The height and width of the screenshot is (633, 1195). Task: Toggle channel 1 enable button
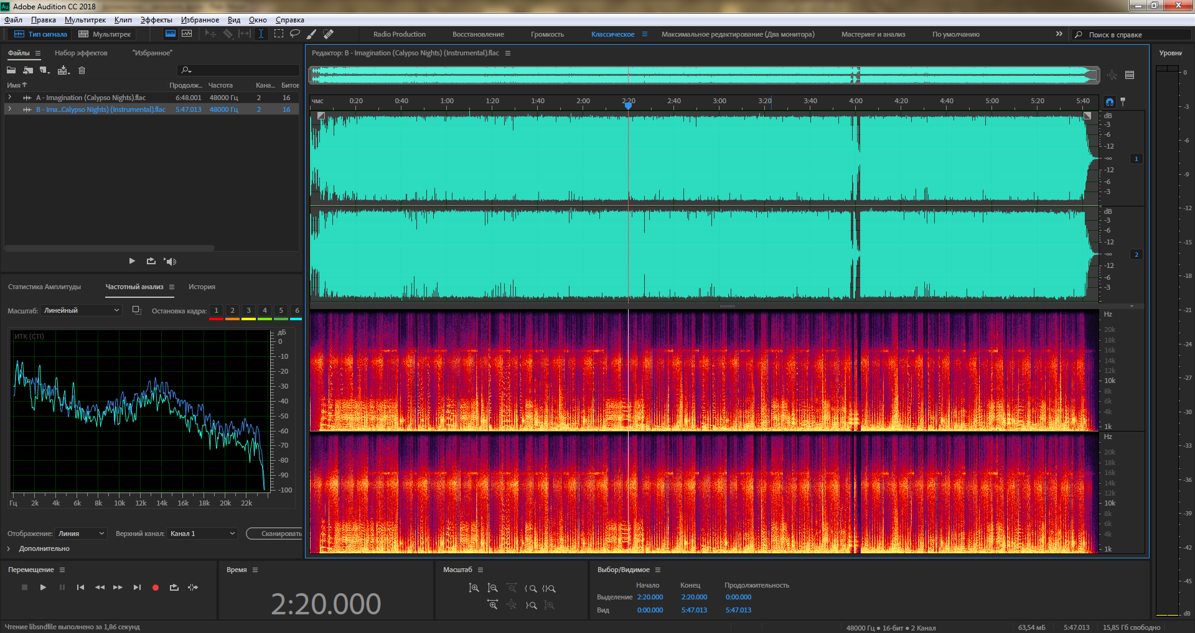[x=1136, y=159]
